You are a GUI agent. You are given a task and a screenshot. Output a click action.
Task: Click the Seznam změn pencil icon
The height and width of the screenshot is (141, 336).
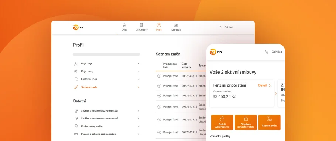(x=76, y=87)
